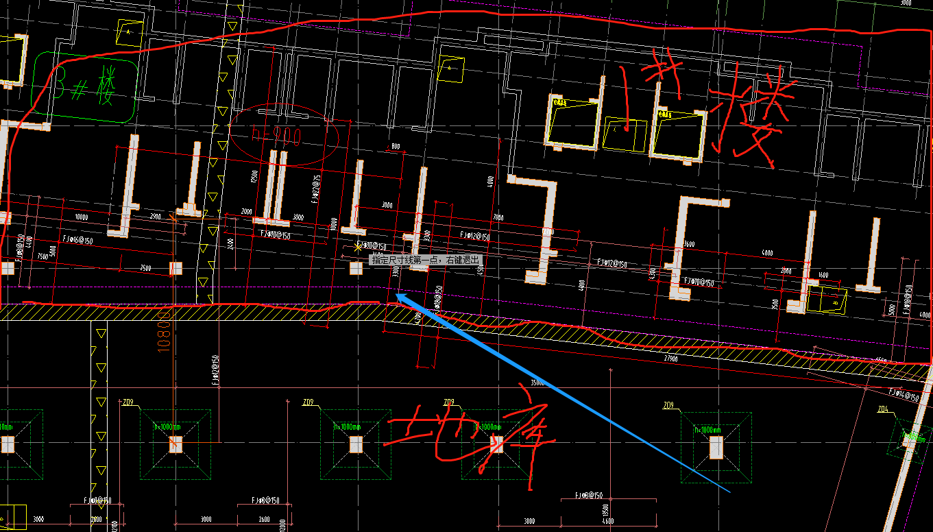Click the tooltip 指定尺寸线第一点，右键退出
This screenshot has width=933, height=532.
[x=426, y=261]
